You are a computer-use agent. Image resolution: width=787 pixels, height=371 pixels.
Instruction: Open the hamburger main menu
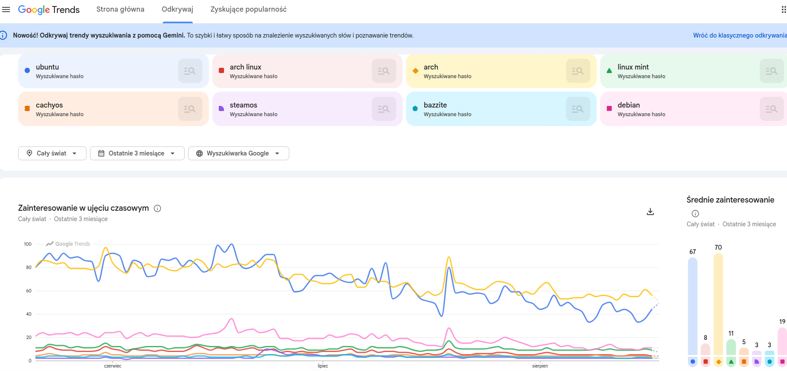click(x=6, y=10)
